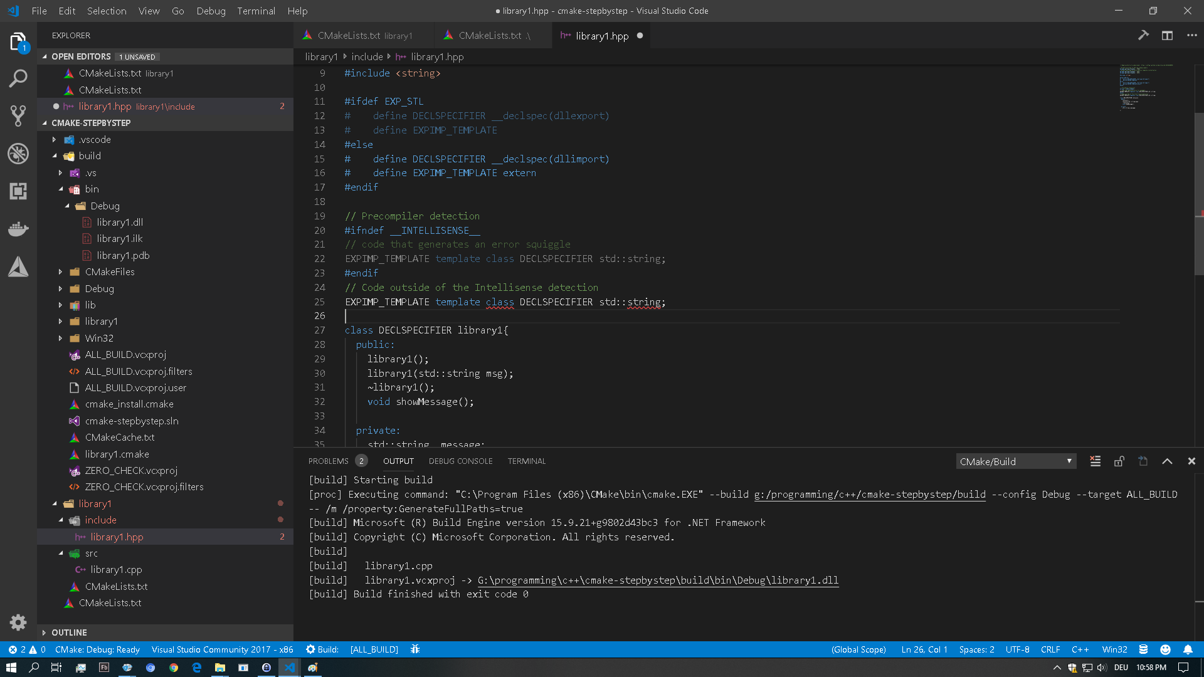This screenshot has height=677, width=1204.
Task: Launch debugger via bug icon in status bar
Action: point(415,649)
